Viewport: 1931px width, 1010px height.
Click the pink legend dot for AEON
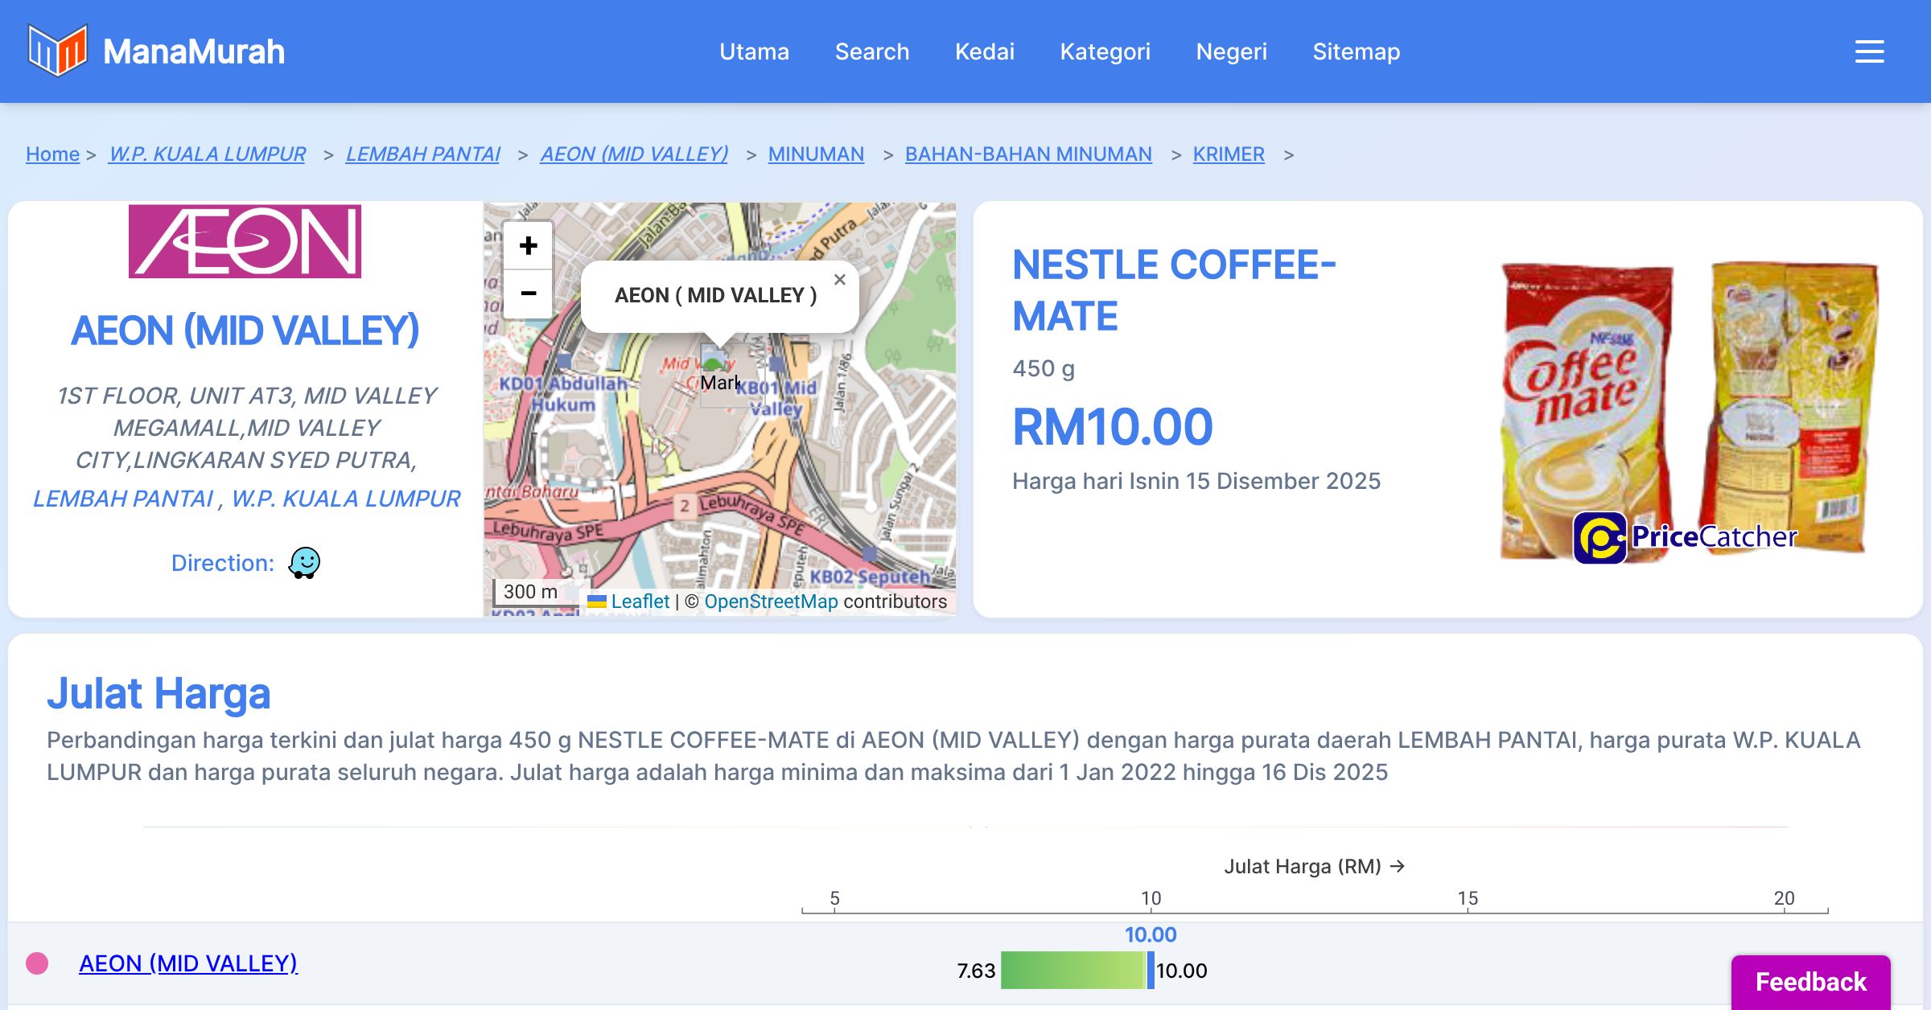(37, 963)
